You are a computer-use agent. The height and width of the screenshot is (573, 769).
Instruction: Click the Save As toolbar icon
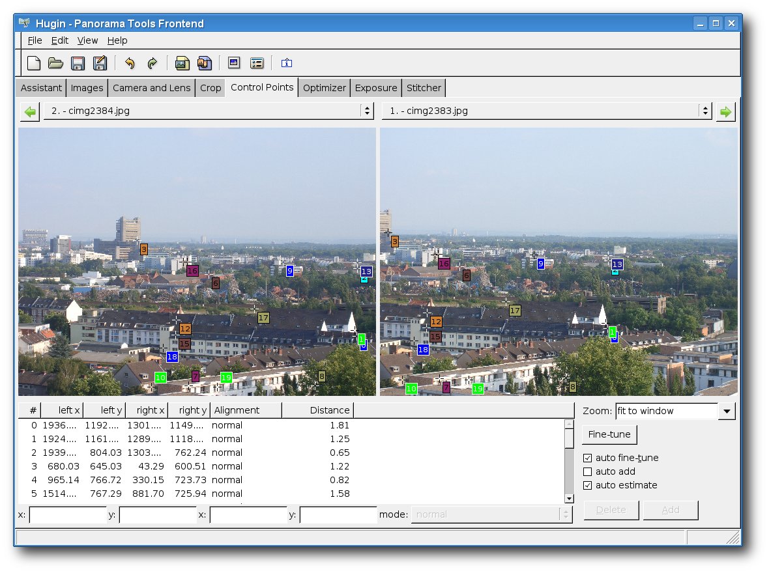coord(100,63)
